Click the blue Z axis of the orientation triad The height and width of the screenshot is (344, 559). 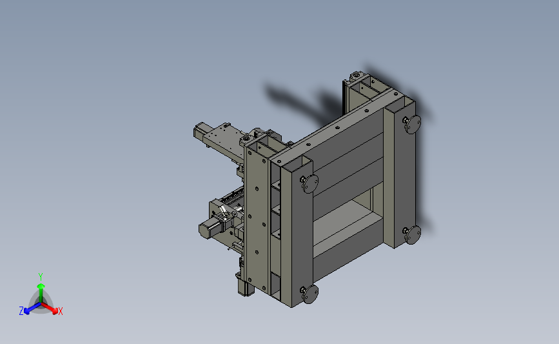(x=32, y=309)
